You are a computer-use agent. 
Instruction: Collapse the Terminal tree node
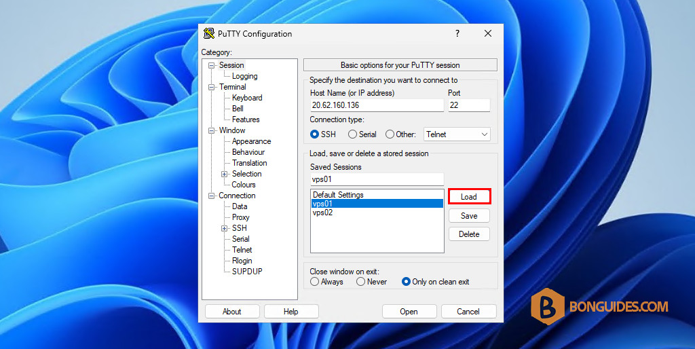pos(212,88)
